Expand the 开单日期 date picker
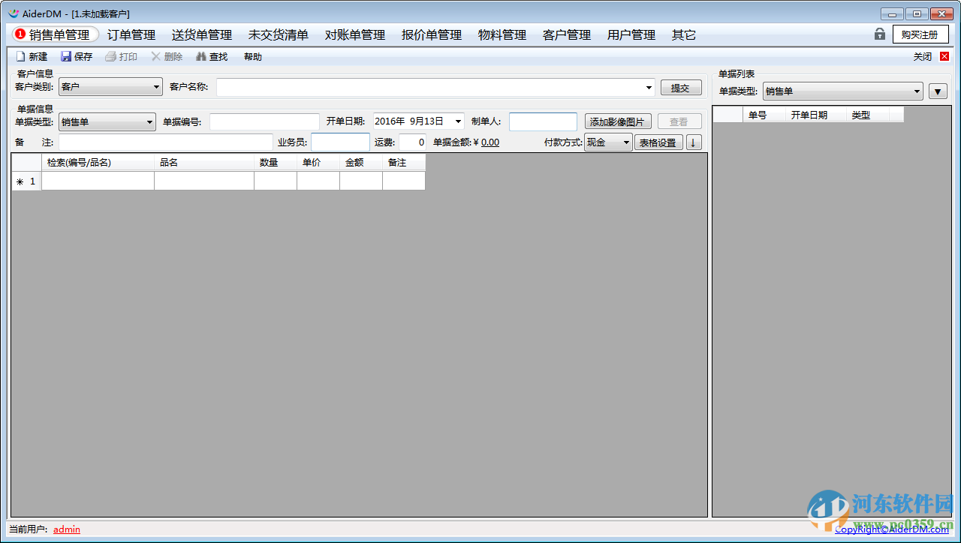This screenshot has height=543, width=961. click(x=459, y=121)
